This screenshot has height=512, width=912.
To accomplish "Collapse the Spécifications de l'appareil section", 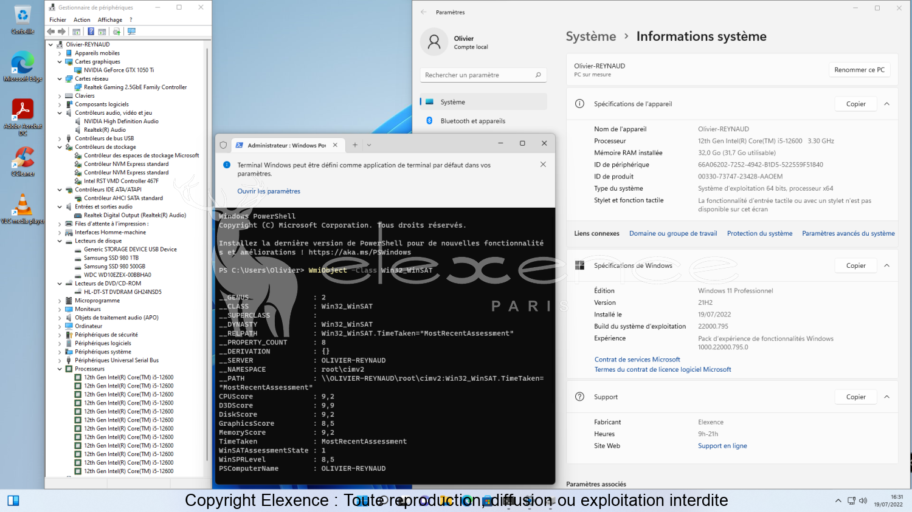I will tap(887, 104).
